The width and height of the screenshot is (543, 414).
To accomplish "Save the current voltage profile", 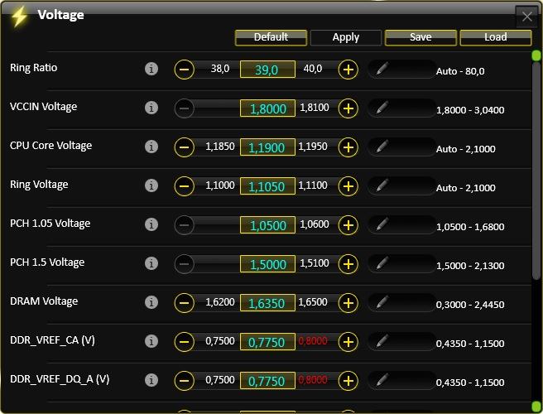I will tap(420, 37).
